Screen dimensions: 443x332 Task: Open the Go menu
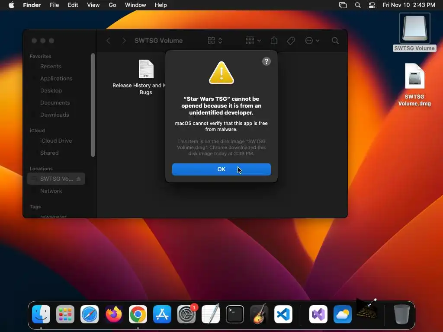click(112, 5)
